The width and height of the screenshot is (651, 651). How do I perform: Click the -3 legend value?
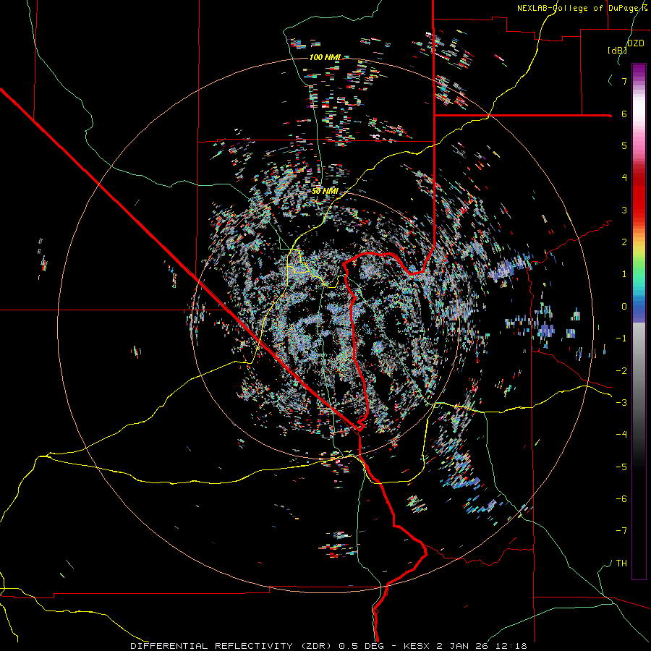(621, 403)
